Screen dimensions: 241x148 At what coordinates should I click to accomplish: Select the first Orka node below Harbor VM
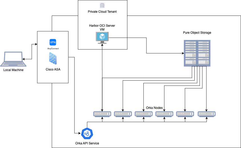[x=102, y=114]
